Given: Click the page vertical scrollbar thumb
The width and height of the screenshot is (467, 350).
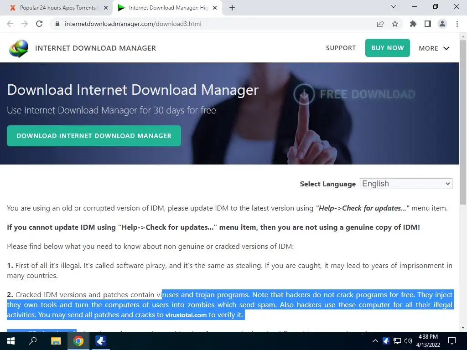Looking at the screenshot, I should point(463,122).
